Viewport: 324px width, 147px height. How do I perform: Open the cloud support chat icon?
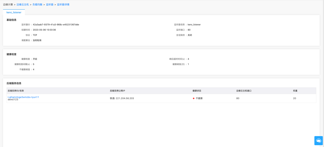coord(318,141)
